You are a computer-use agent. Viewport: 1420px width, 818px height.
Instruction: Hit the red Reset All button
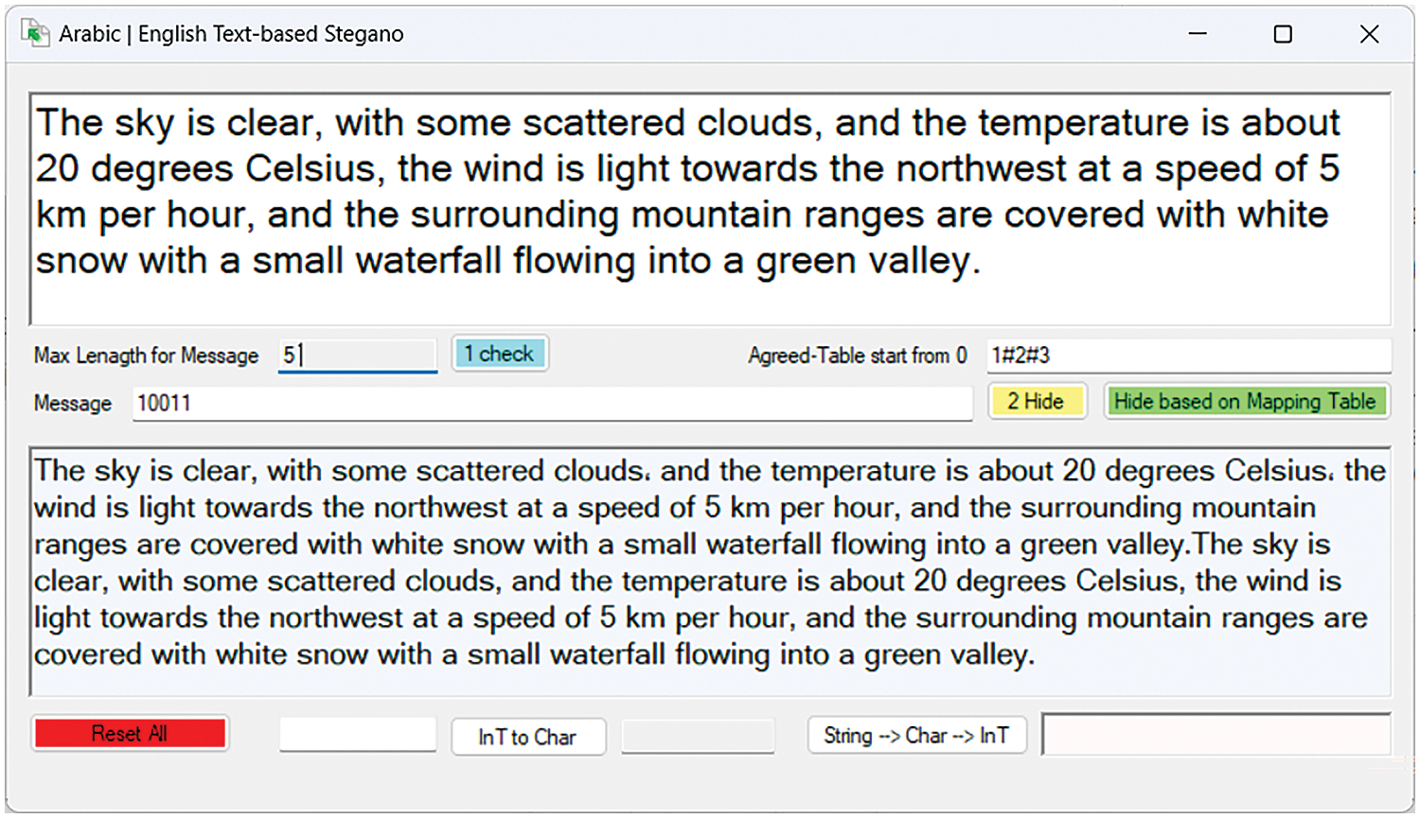pos(130,734)
